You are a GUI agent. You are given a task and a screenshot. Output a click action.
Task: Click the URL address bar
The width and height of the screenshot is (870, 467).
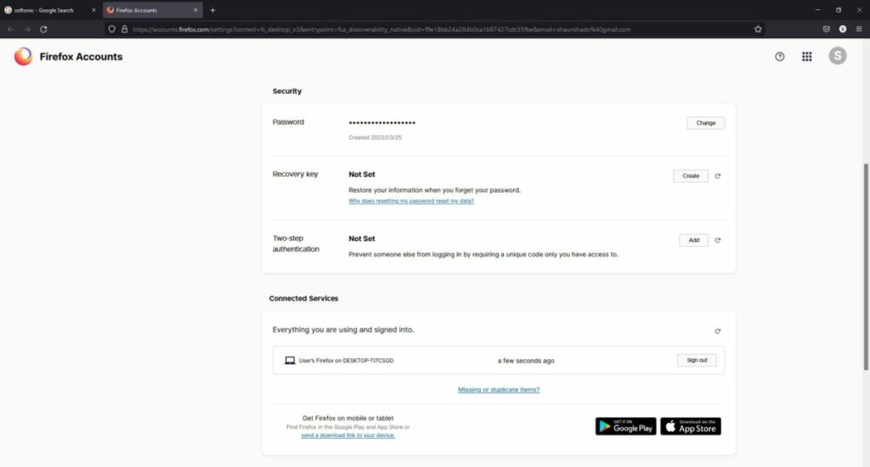425,29
